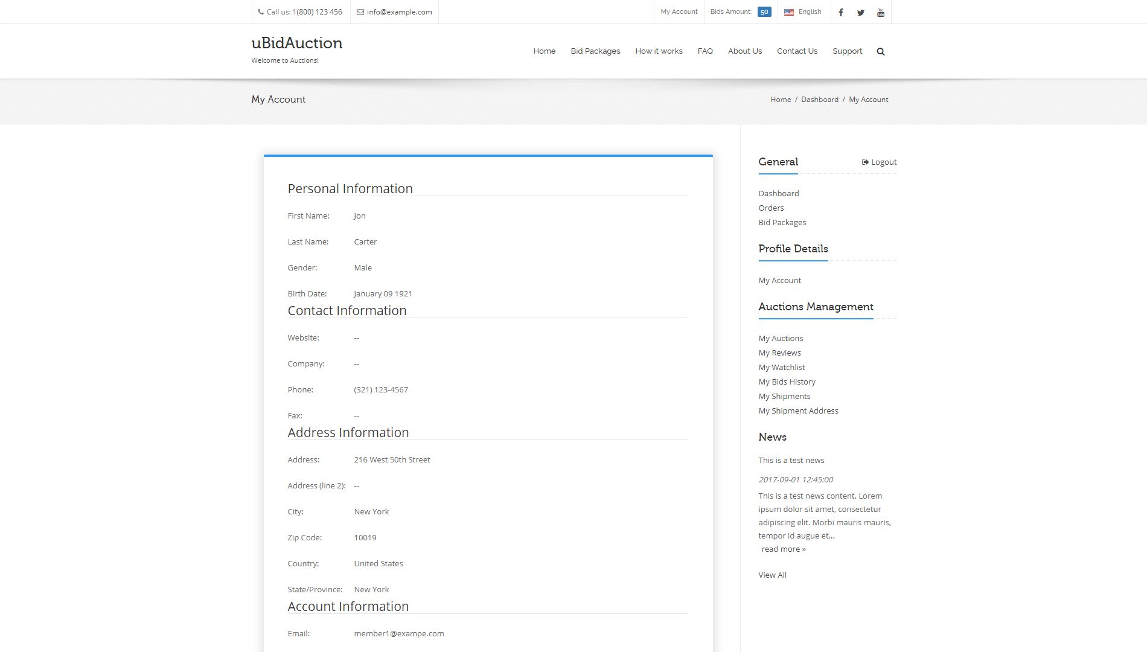Open the YouTube social icon
1147x652 pixels.
pos(880,12)
